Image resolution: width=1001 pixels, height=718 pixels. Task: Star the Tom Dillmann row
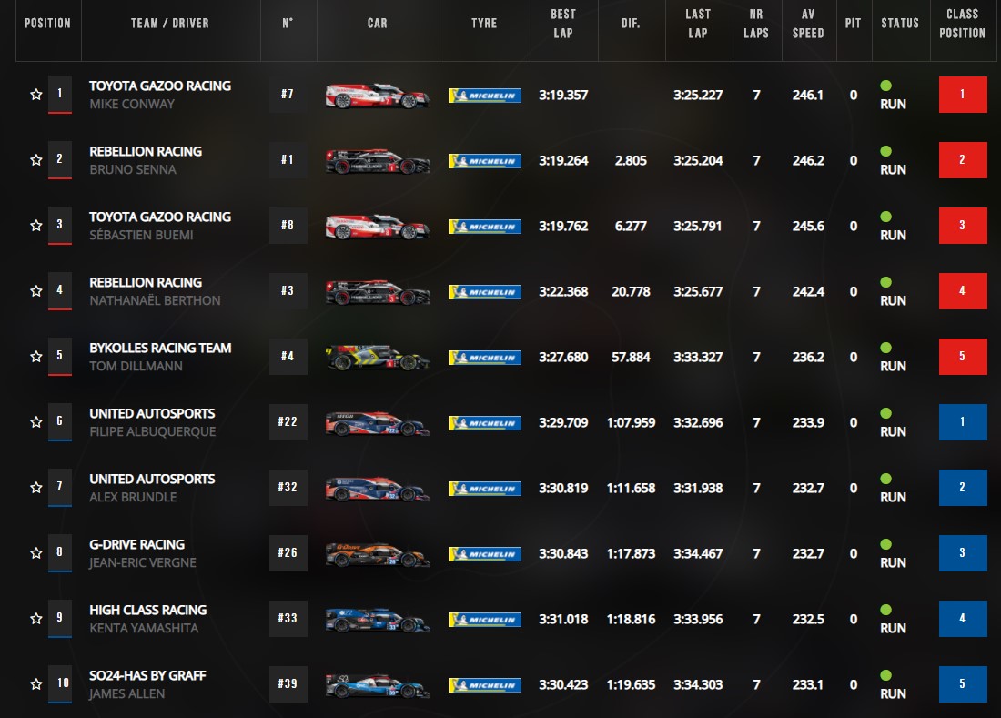click(36, 357)
